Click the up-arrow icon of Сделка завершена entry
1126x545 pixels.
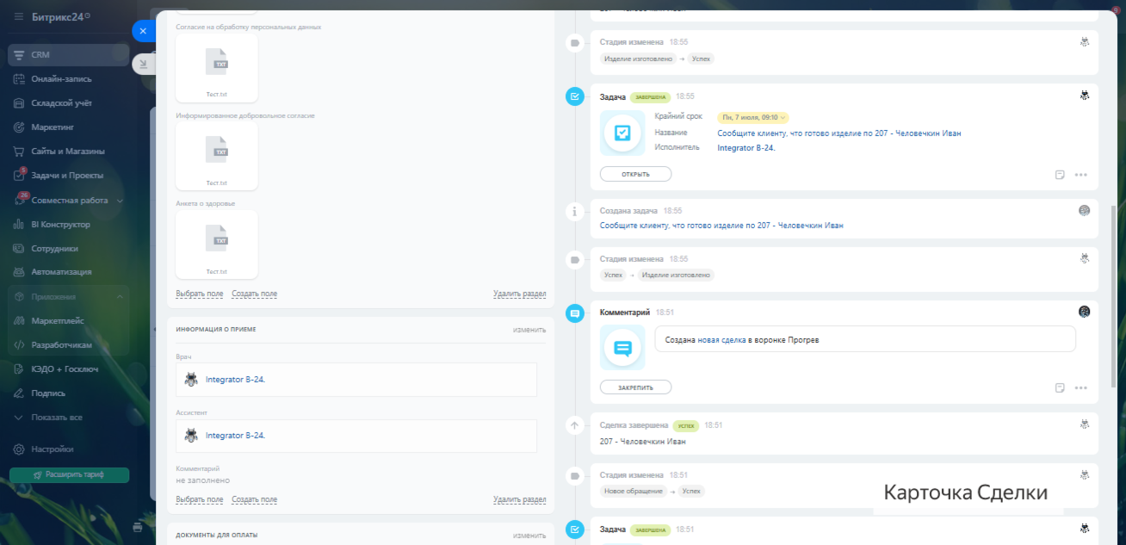click(x=575, y=425)
